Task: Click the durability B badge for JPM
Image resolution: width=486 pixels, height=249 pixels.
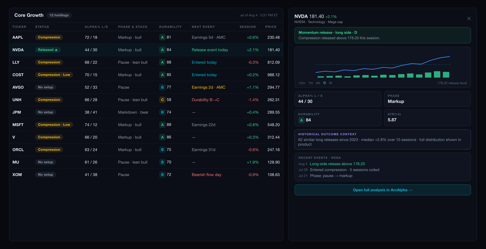Action: pos(162,112)
